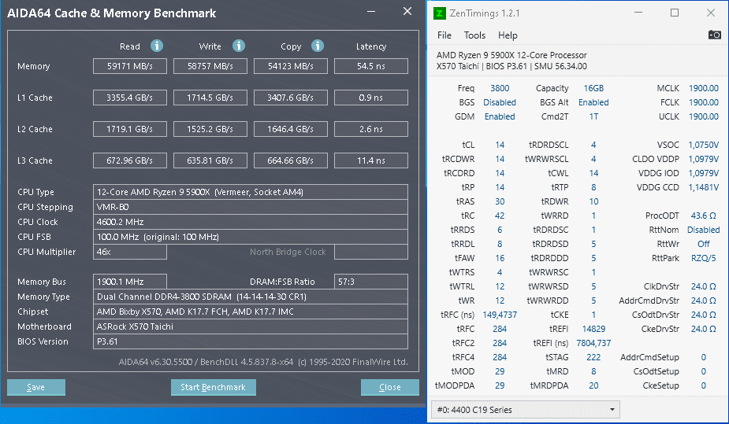Viewport: 729px width, 424px height.
Task: Minimize the ZenTimings window
Action: point(638,13)
